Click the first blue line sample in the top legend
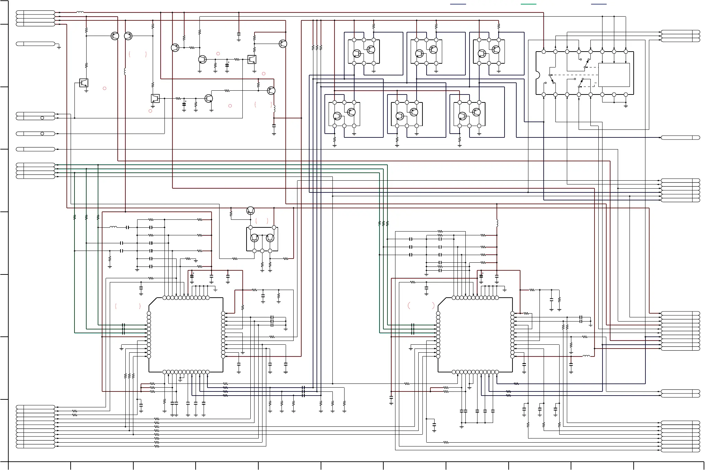This screenshot has height=470, width=705. tap(458, 4)
